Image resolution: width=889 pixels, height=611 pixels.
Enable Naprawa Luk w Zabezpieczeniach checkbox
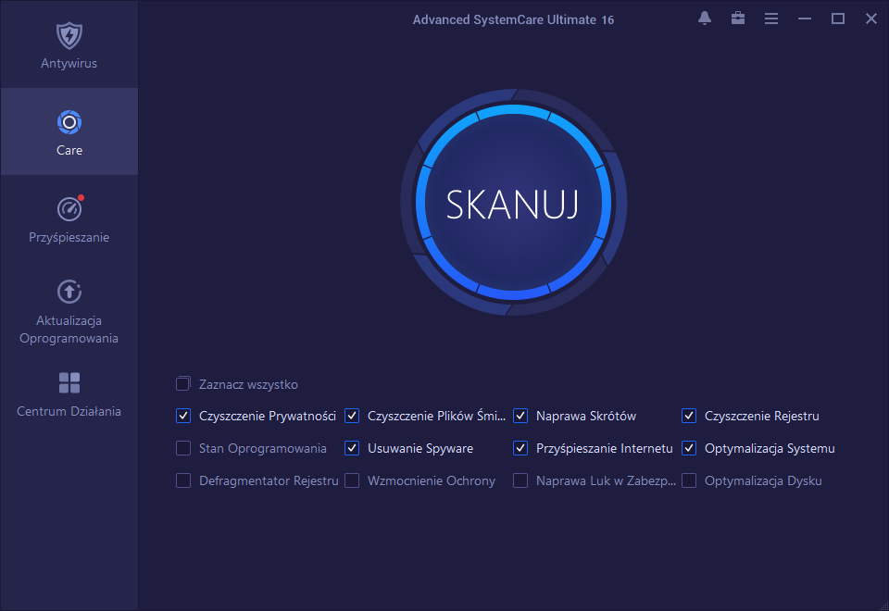tap(520, 480)
